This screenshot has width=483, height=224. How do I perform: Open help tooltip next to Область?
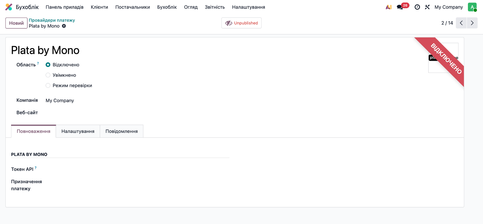38,63
